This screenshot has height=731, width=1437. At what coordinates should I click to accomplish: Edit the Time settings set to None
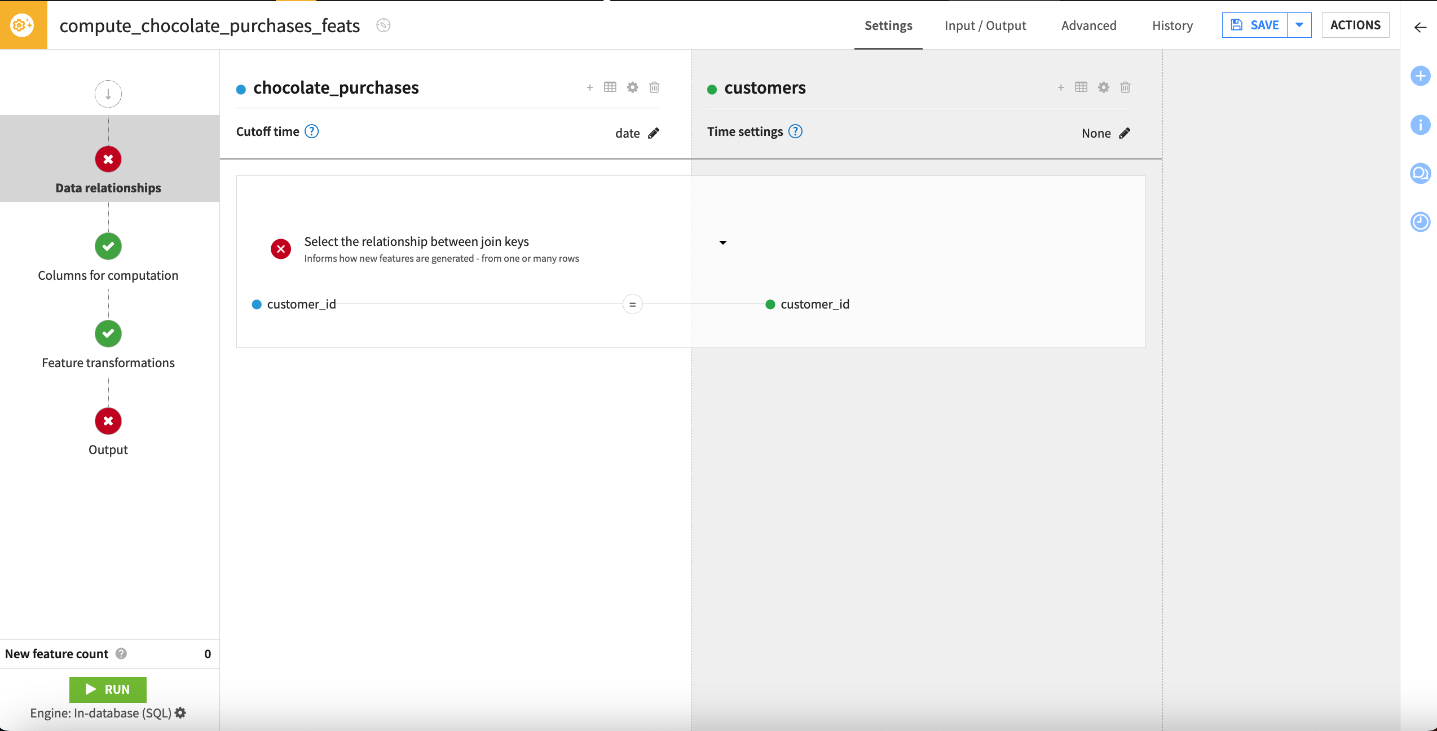coord(1125,133)
